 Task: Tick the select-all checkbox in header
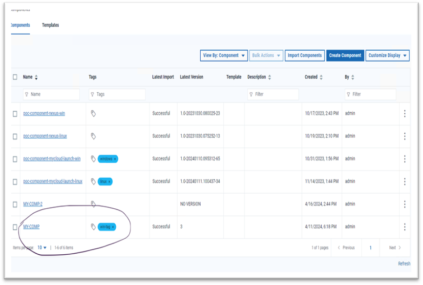click(15, 77)
